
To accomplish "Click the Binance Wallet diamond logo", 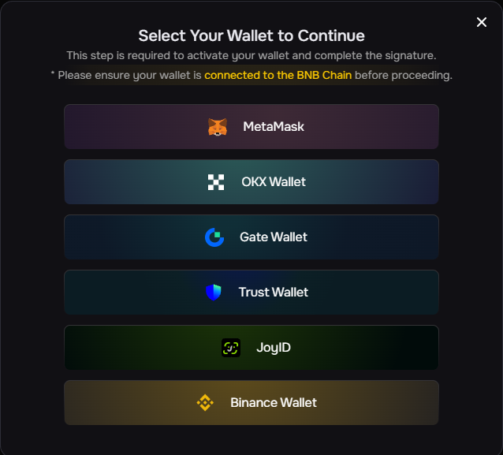I will (205, 403).
